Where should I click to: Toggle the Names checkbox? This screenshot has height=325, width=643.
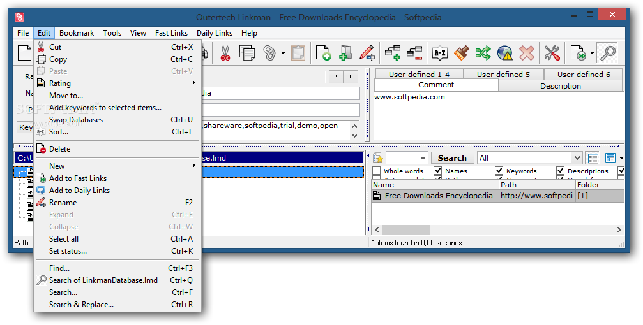pos(437,171)
